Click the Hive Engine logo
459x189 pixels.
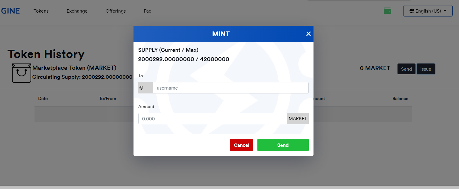(10, 11)
